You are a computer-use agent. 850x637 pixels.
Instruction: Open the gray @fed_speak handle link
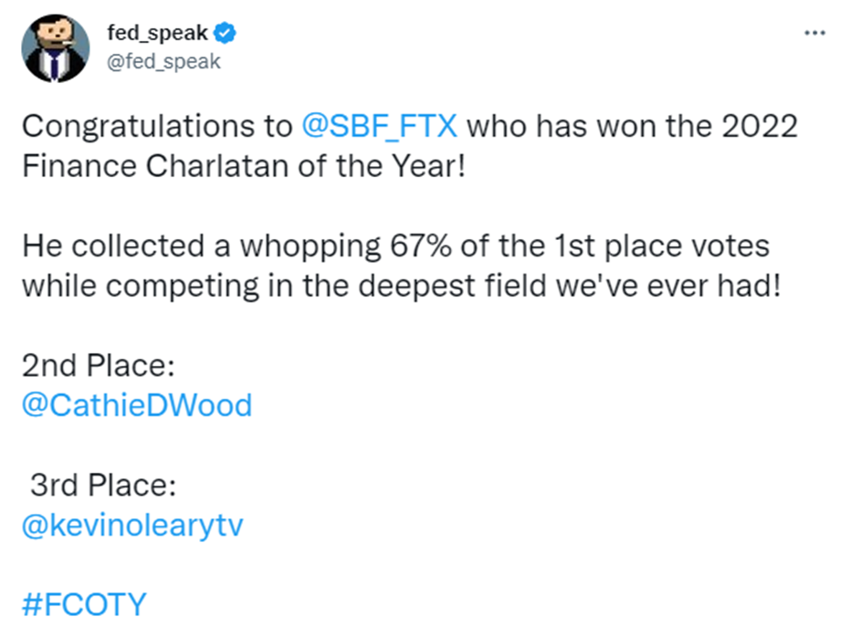pyautogui.click(x=164, y=60)
